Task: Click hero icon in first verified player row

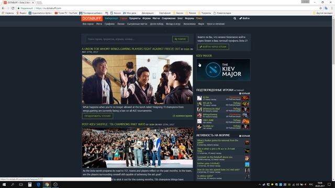Action: click(245, 98)
